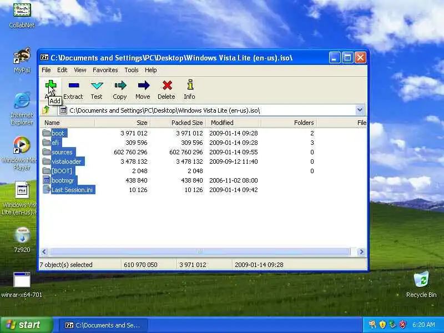This screenshot has width=444, height=333.
Task: Click the sources folder icon
Action: coord(47,152)
